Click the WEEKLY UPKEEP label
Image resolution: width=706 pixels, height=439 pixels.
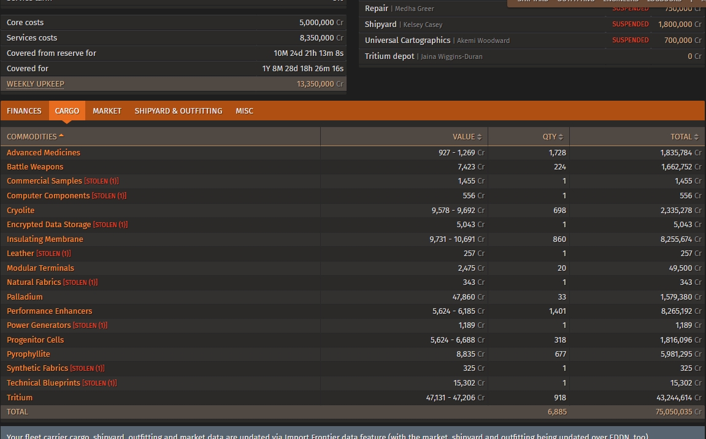pyautogui.click(x=35, y=84)
